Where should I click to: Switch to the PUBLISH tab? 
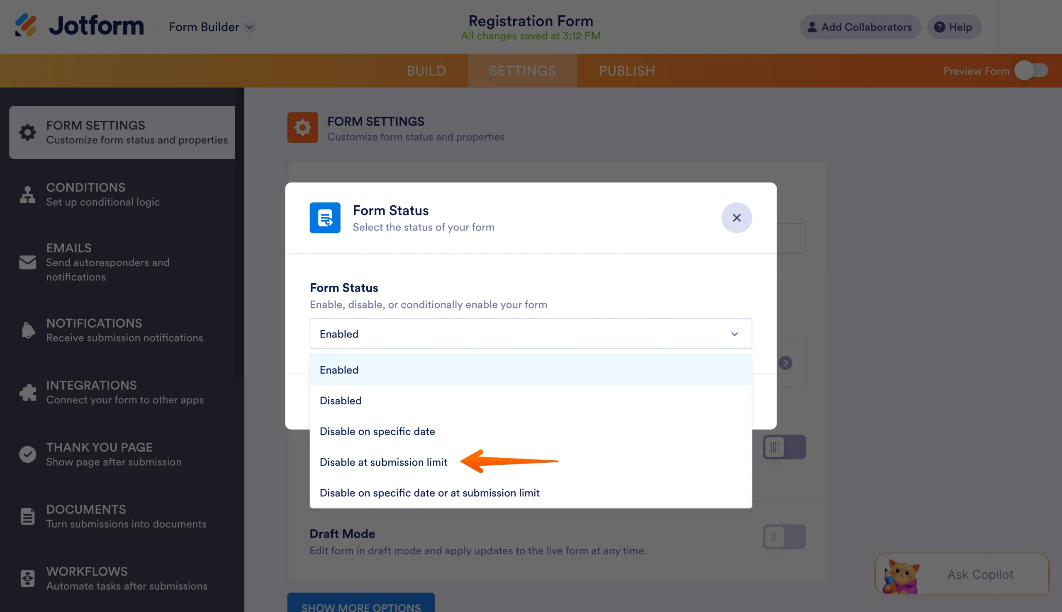[x=627, y=70]
